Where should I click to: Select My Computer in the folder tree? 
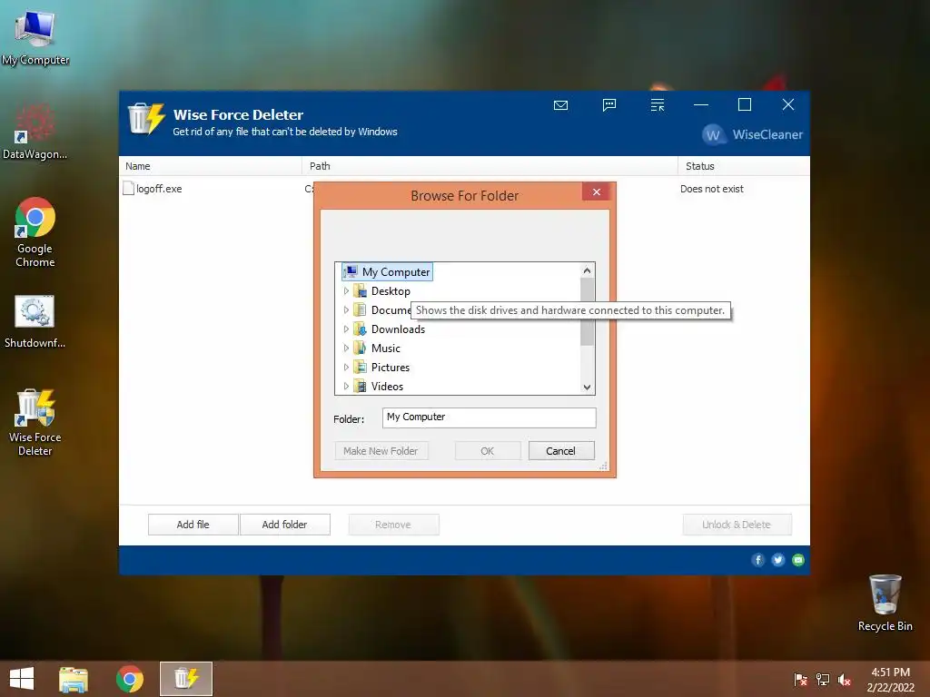[387, 271]
